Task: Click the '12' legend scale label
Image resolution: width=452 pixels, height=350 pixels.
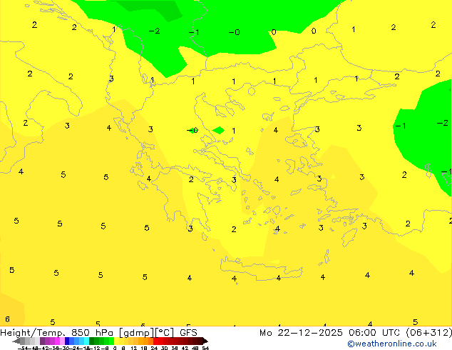Action: pos(133,348)
